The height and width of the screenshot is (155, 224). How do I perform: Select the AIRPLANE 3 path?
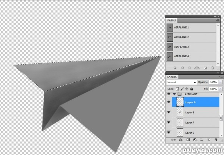[191, 47]
